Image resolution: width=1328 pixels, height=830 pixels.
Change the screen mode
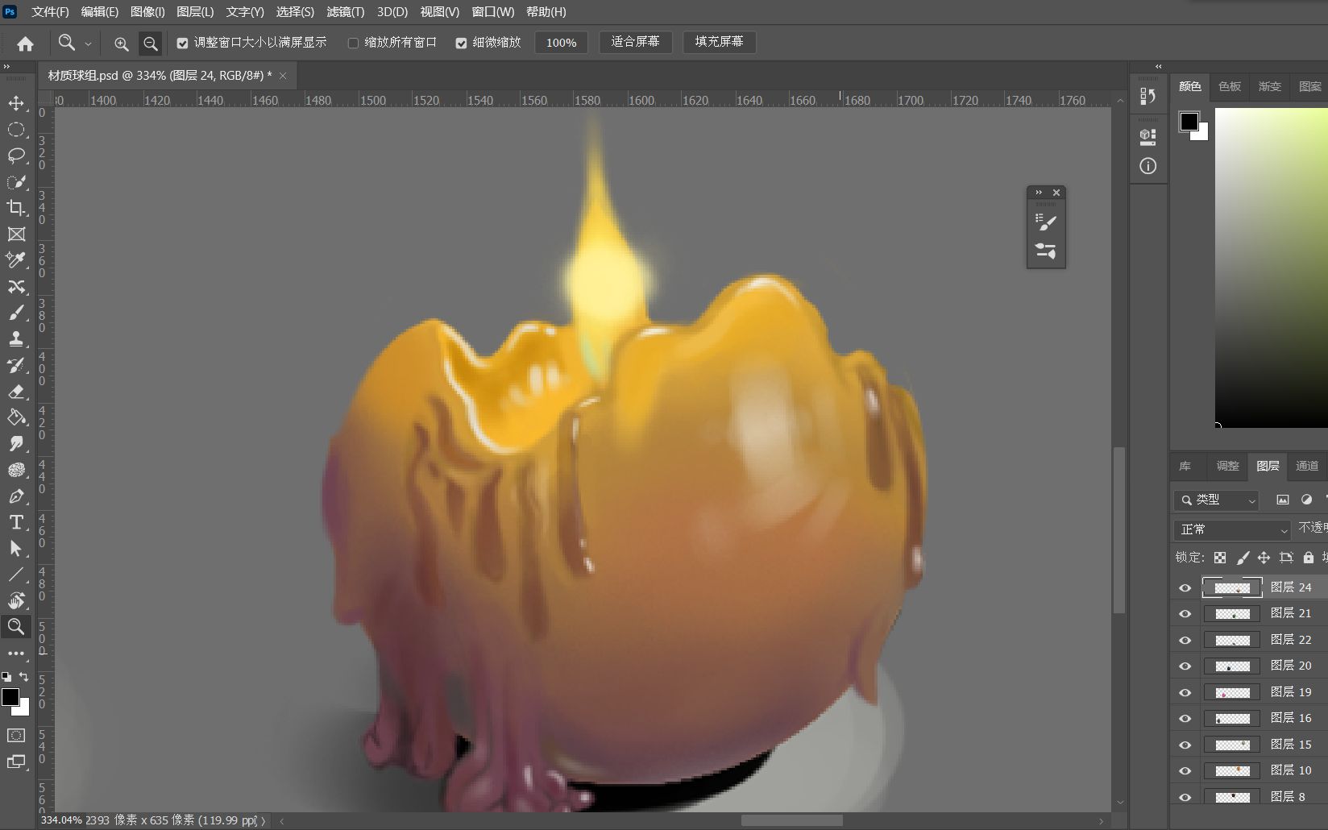[16, 761]
